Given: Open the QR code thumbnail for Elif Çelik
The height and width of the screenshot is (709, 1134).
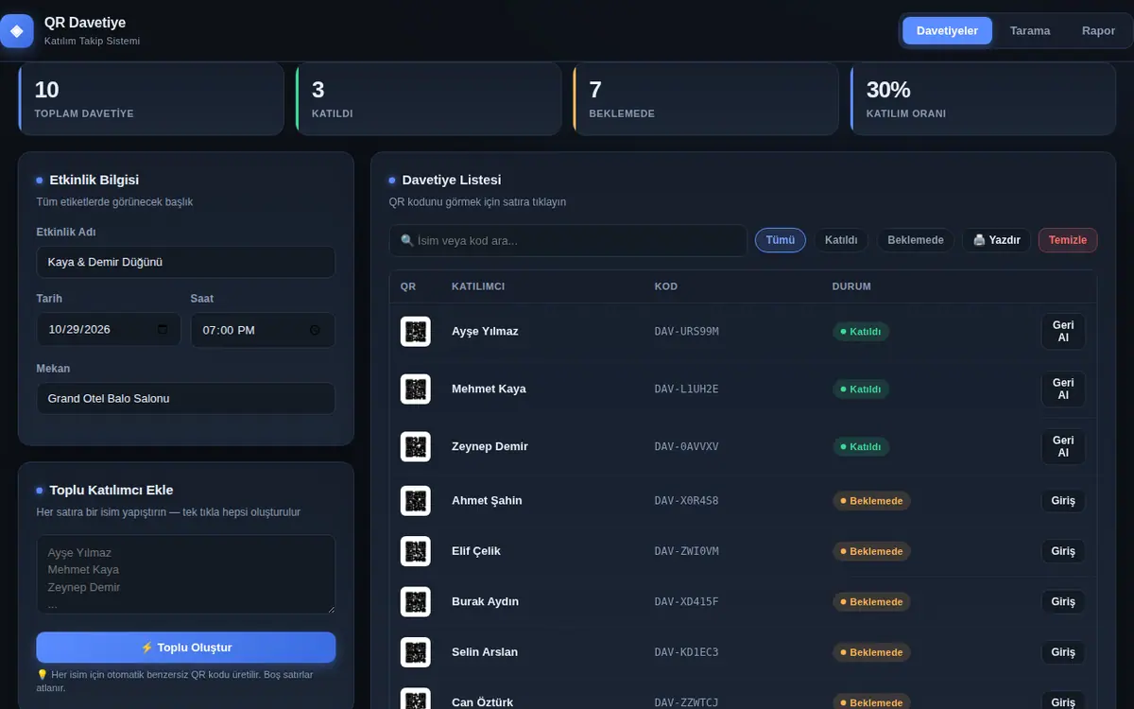Looking at the screenshot, I should tap(416, 551).
